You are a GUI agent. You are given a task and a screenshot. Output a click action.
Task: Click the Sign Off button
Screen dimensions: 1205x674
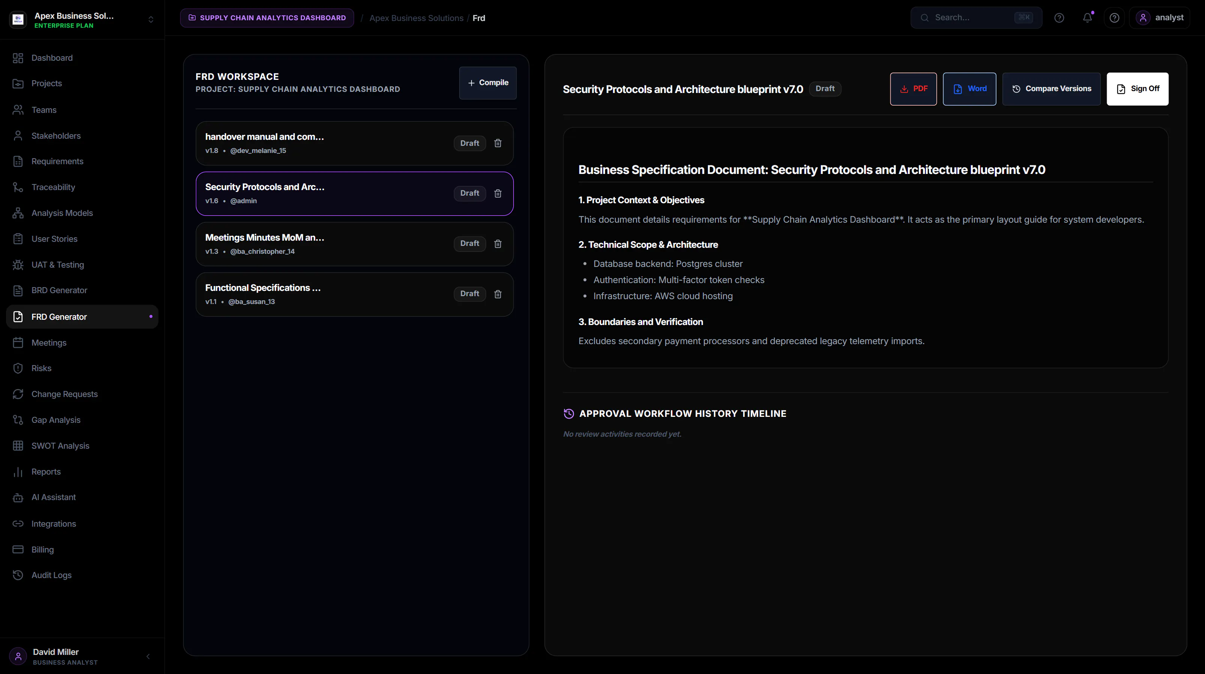coord(1137,89)
